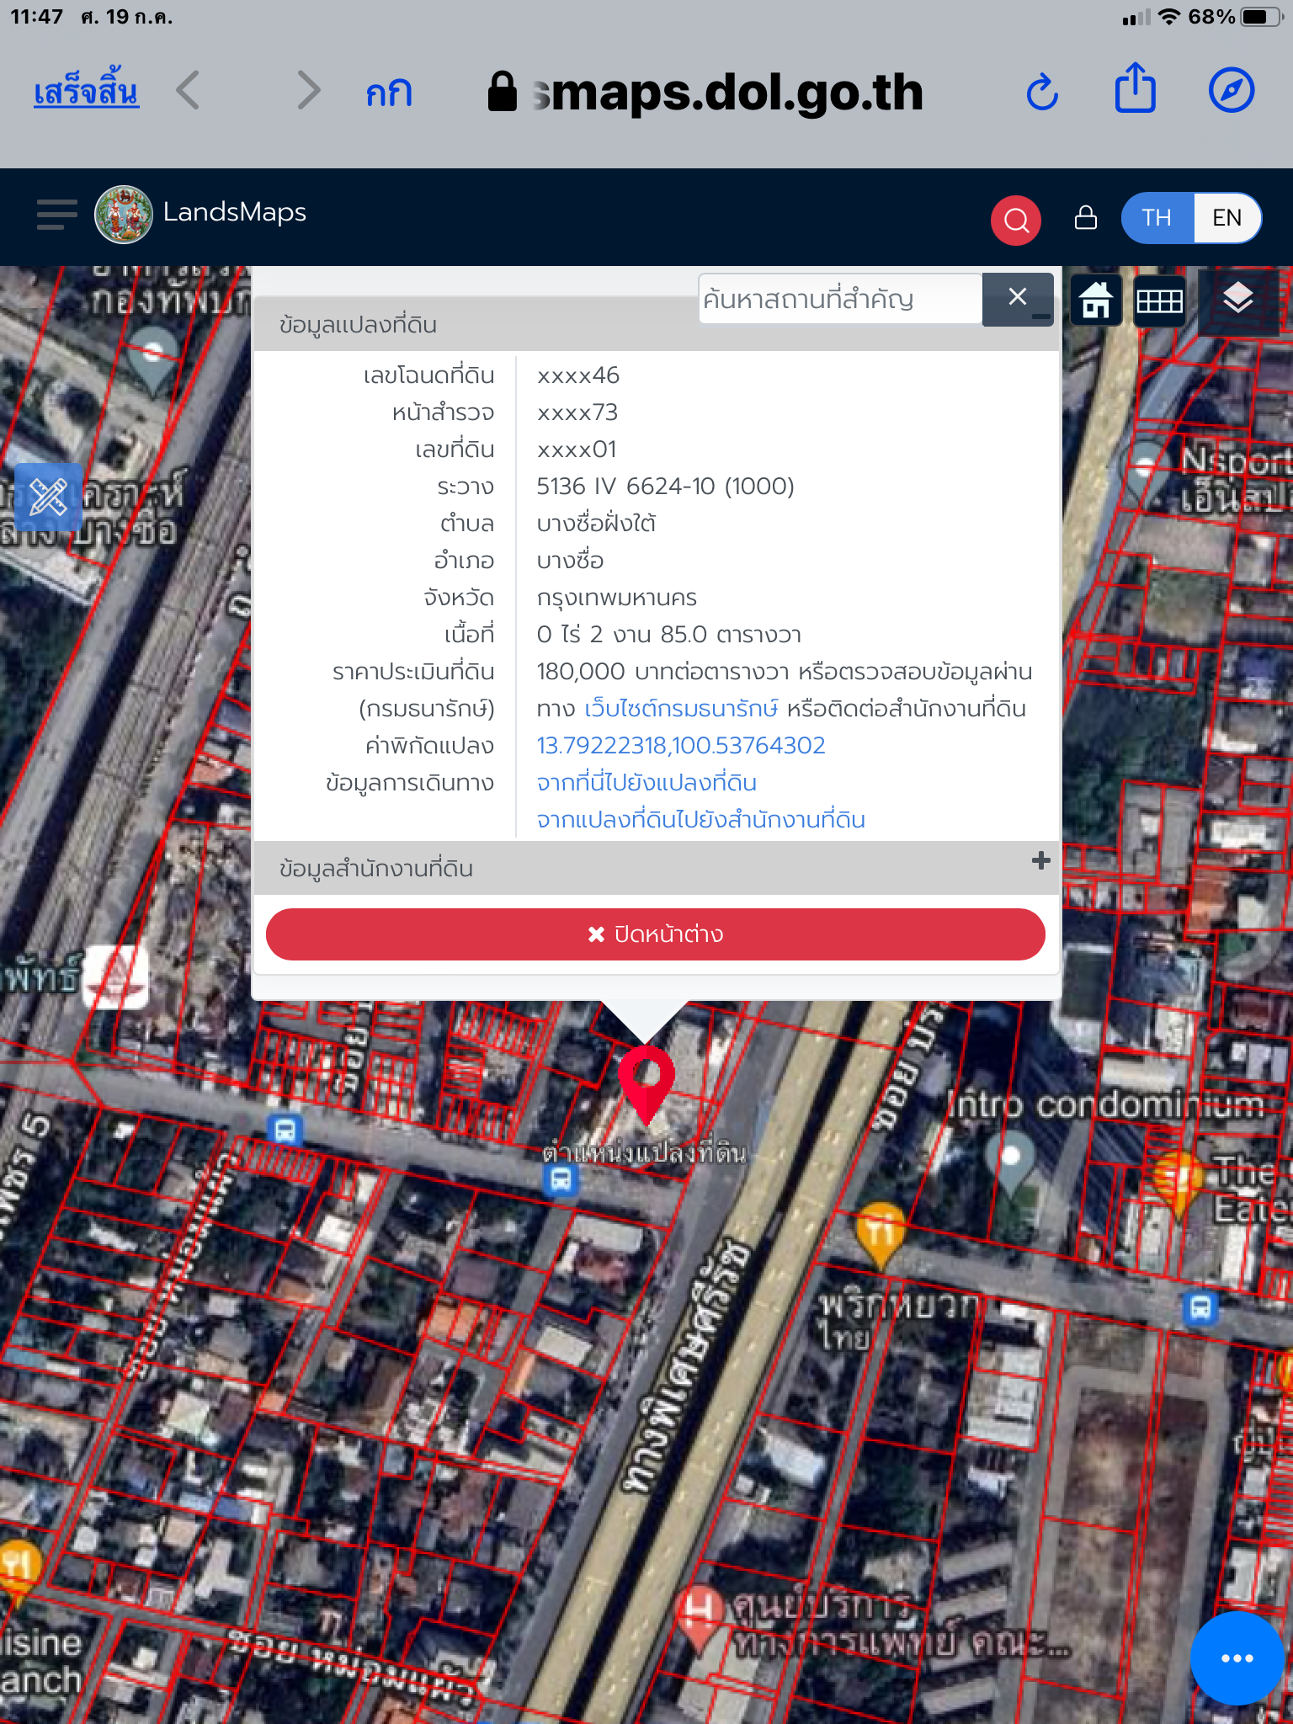Click จากแปลงที่ดินไปยังสำนักงานที่ดิน link
Image resolution: width=1293 pixels, height=1724 pixels.
tap(700, 820)
